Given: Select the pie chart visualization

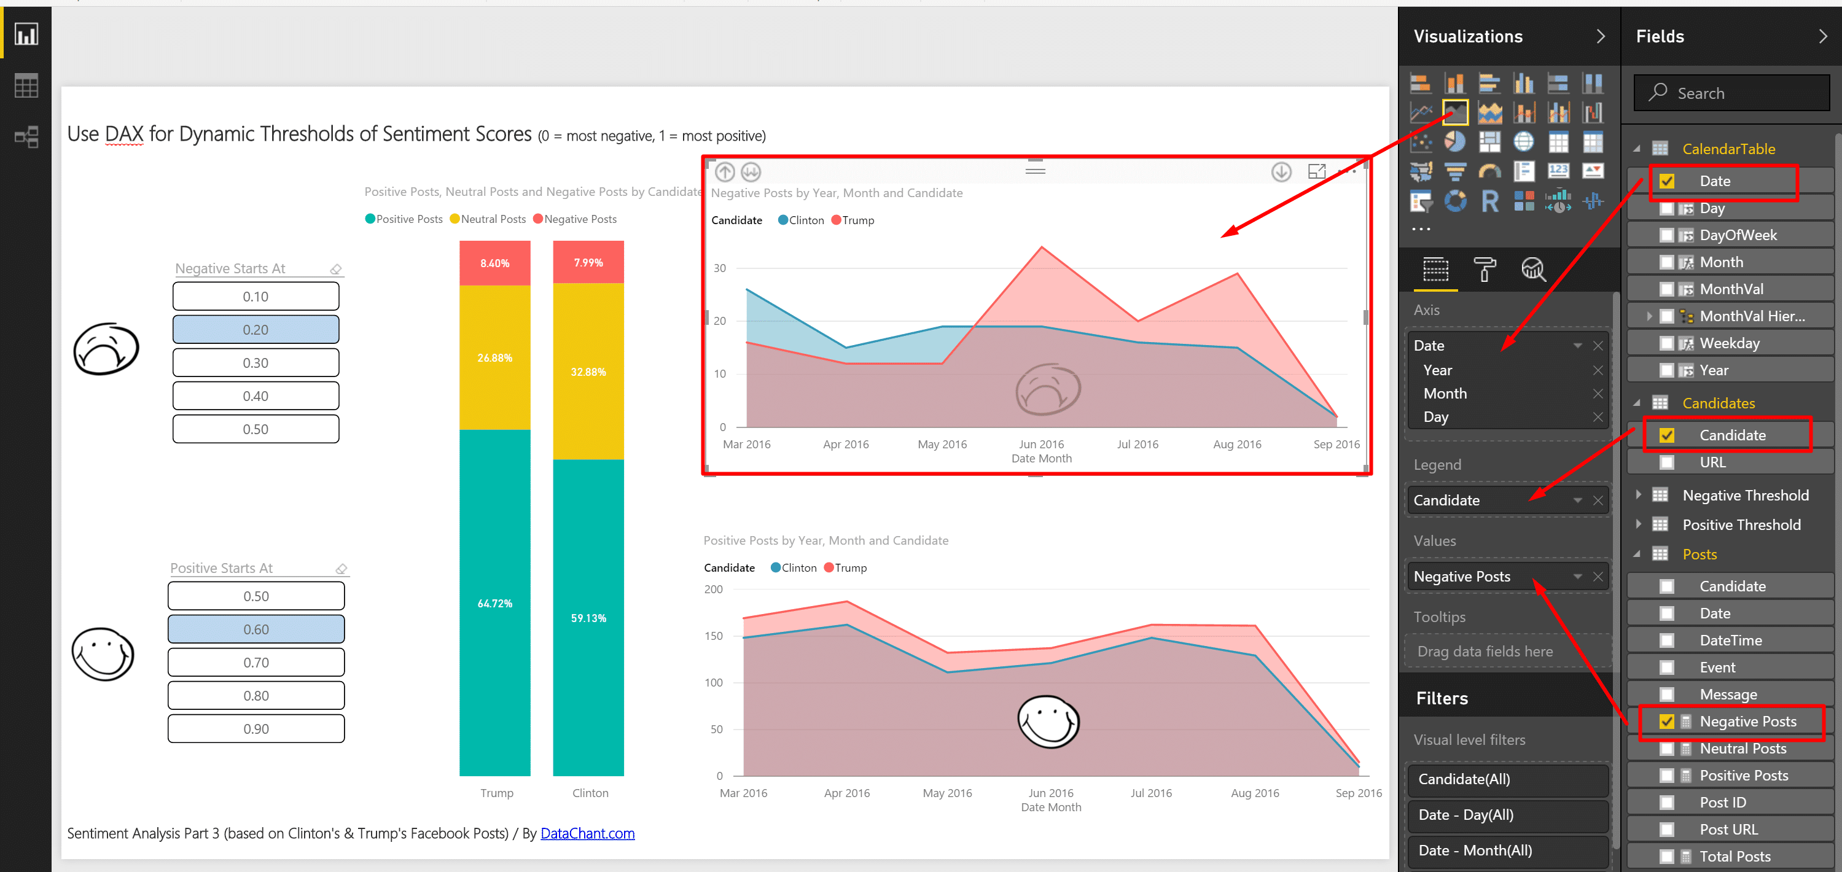Looking at the screenshot, I should [x=1454, y=141].
